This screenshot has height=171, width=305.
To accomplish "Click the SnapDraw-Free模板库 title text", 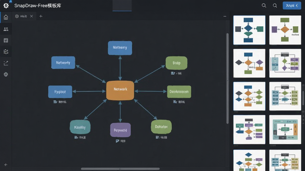I will (38, 6).
